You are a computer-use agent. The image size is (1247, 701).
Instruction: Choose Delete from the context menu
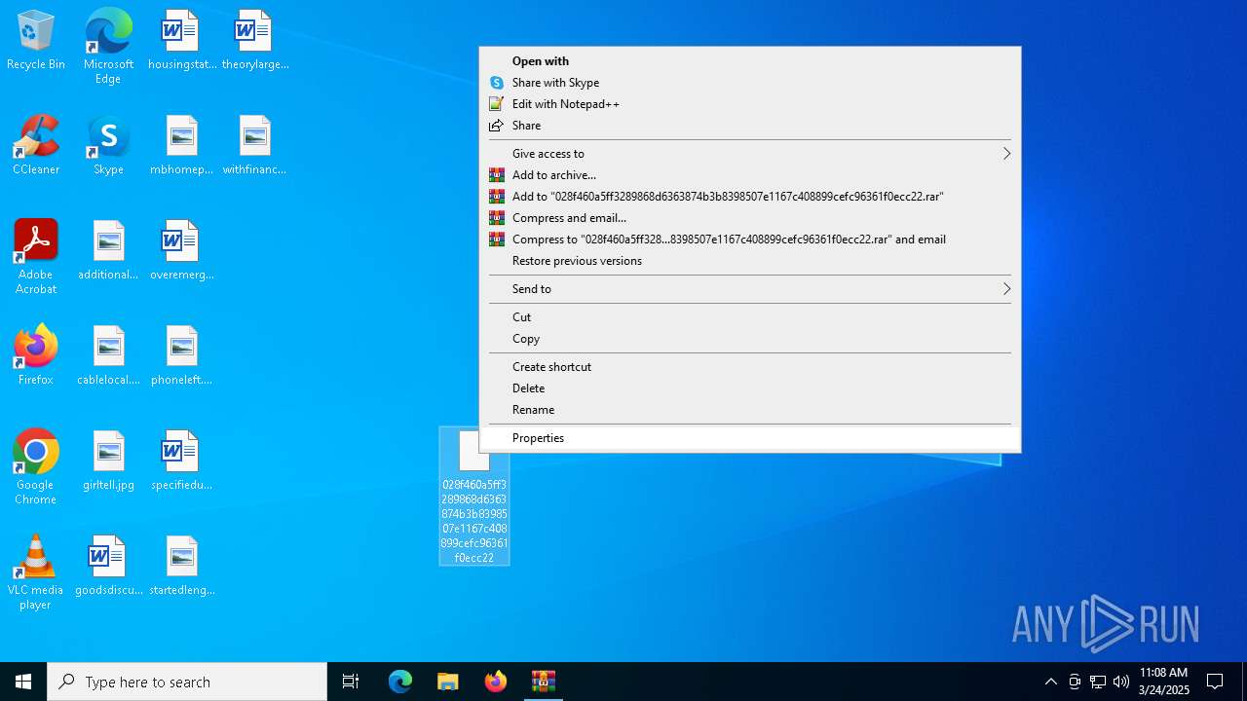(750, 388)
